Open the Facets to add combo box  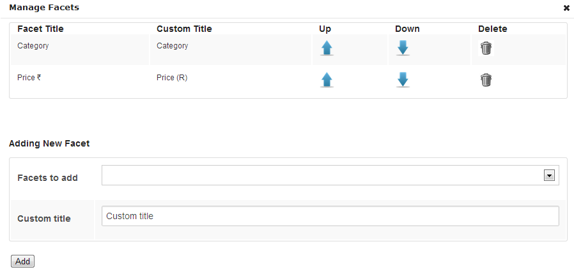click(x=330, y=175)
